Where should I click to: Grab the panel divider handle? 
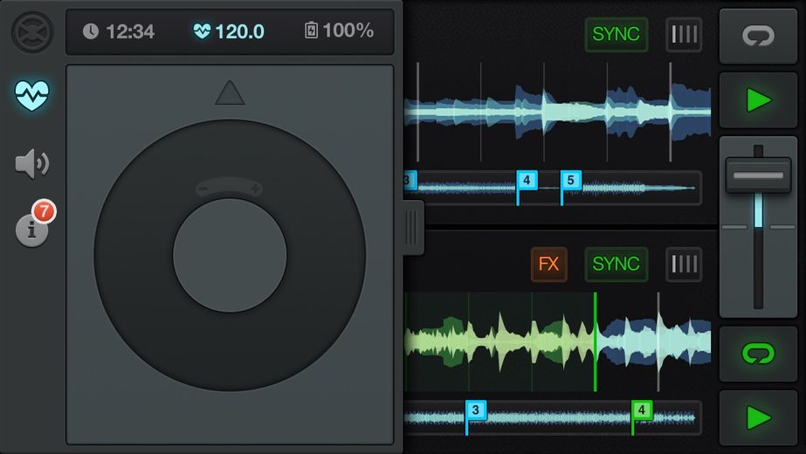pos(413,228)
